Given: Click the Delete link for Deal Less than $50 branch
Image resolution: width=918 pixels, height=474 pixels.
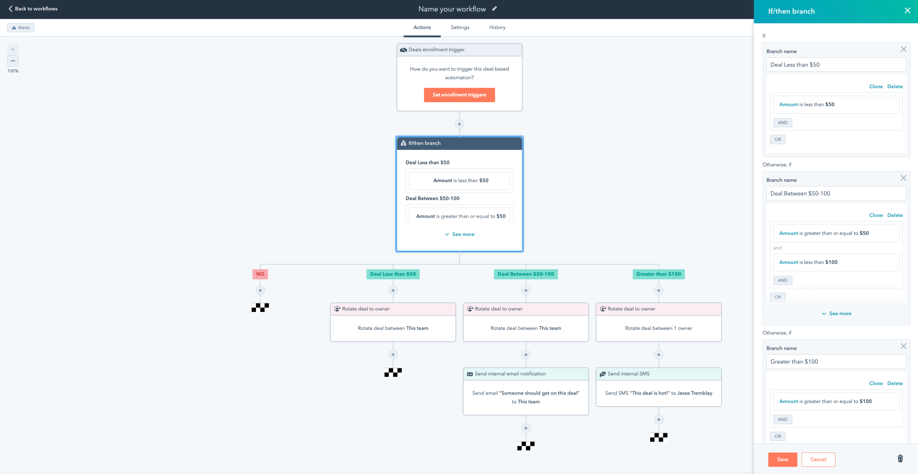Looking at the screenshot, I should click(x=894, y=87).
